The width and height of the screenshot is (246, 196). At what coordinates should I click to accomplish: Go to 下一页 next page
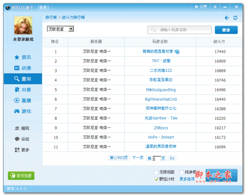[x=138, y=158]
